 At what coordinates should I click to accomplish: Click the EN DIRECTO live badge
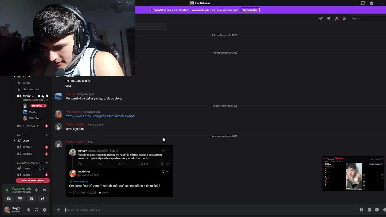point(38,106)
